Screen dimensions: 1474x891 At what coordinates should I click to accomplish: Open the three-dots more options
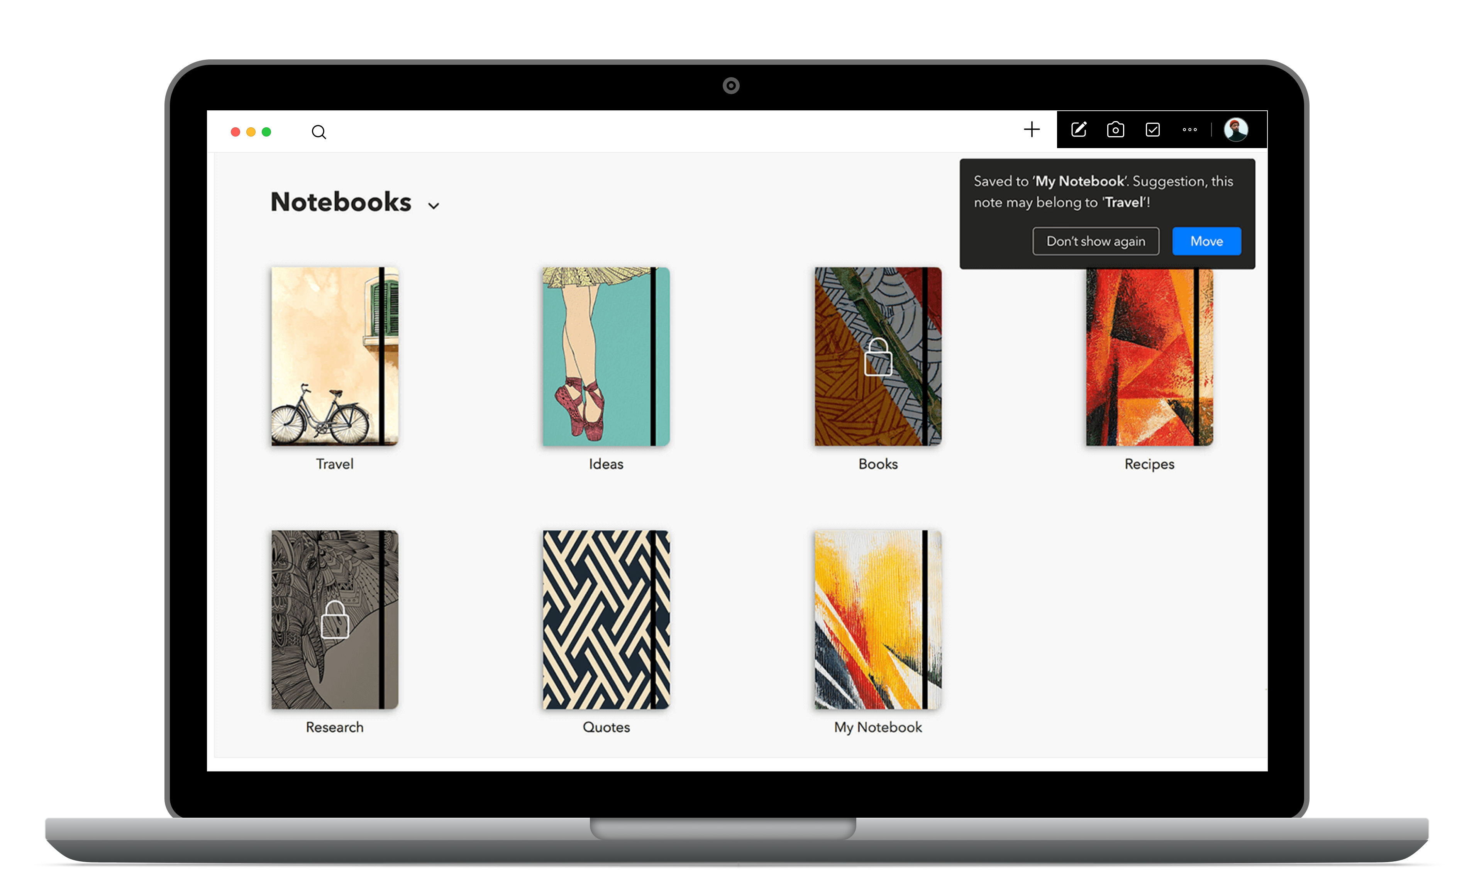tap(1189, 130)
